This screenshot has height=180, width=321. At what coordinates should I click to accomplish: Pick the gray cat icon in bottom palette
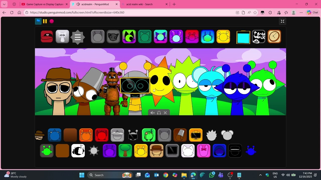[165, 135]
